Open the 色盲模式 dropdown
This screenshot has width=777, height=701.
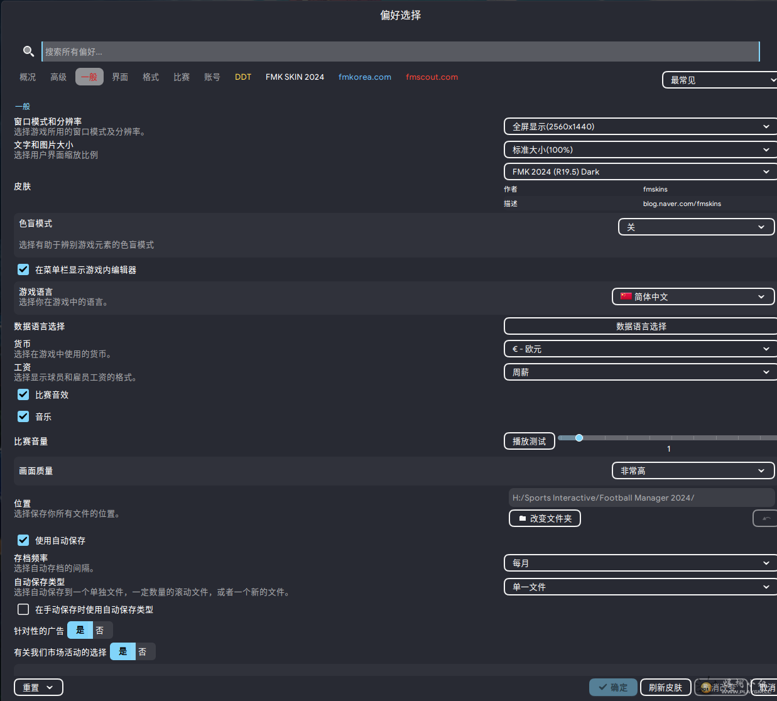click(696, 227)
